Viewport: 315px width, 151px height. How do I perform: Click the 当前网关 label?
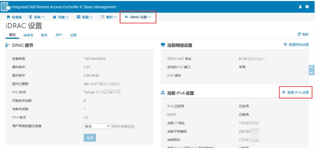(174, 140)
